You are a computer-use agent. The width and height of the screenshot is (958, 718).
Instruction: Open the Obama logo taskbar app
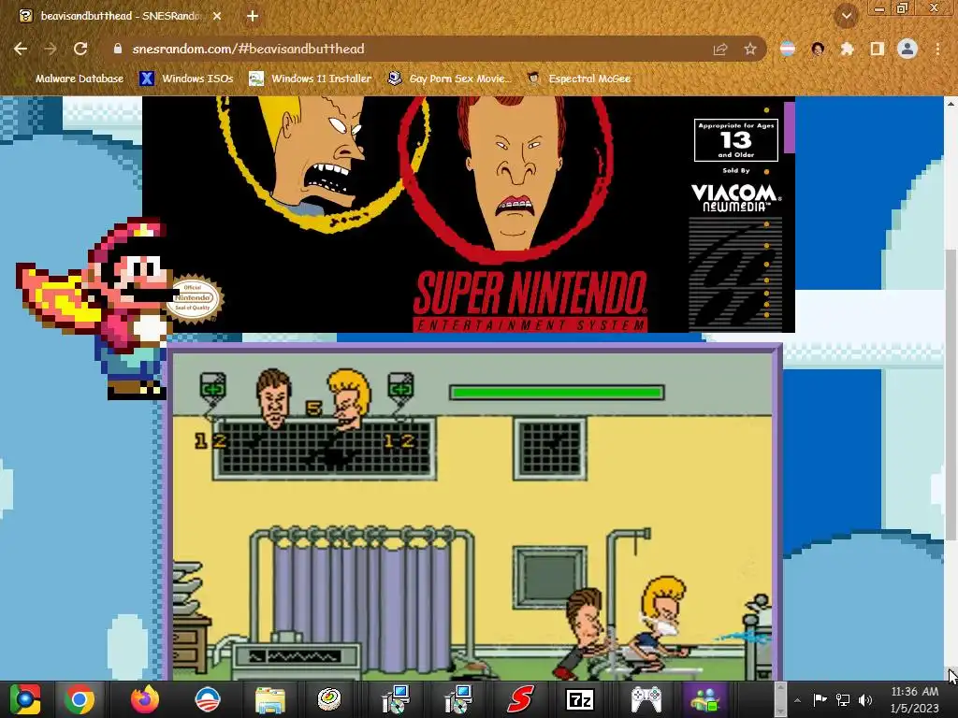click(207, 699)
